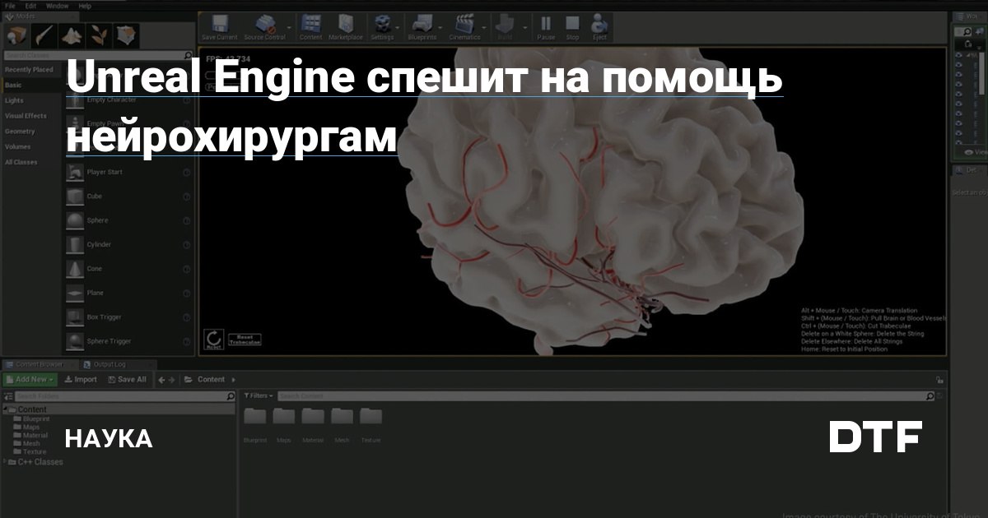Click Reset Trabeculae viewport button

click(244, 339)
